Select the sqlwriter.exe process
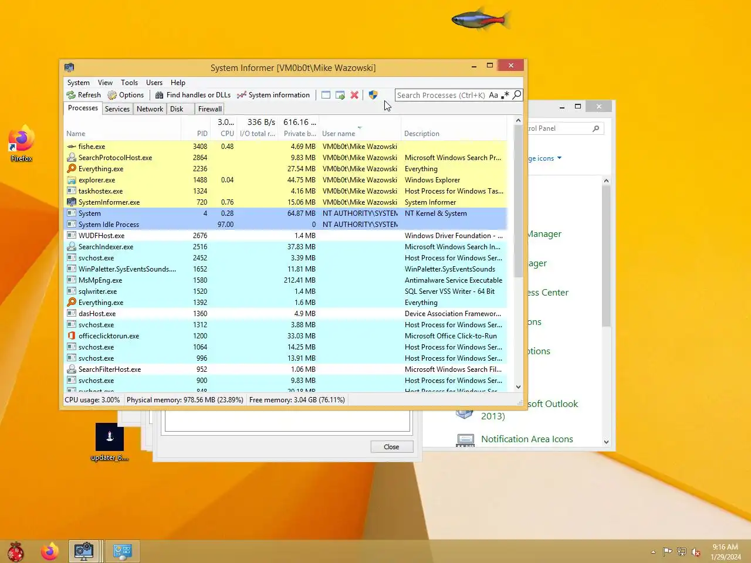751x563 pixels. coord(285,291)
